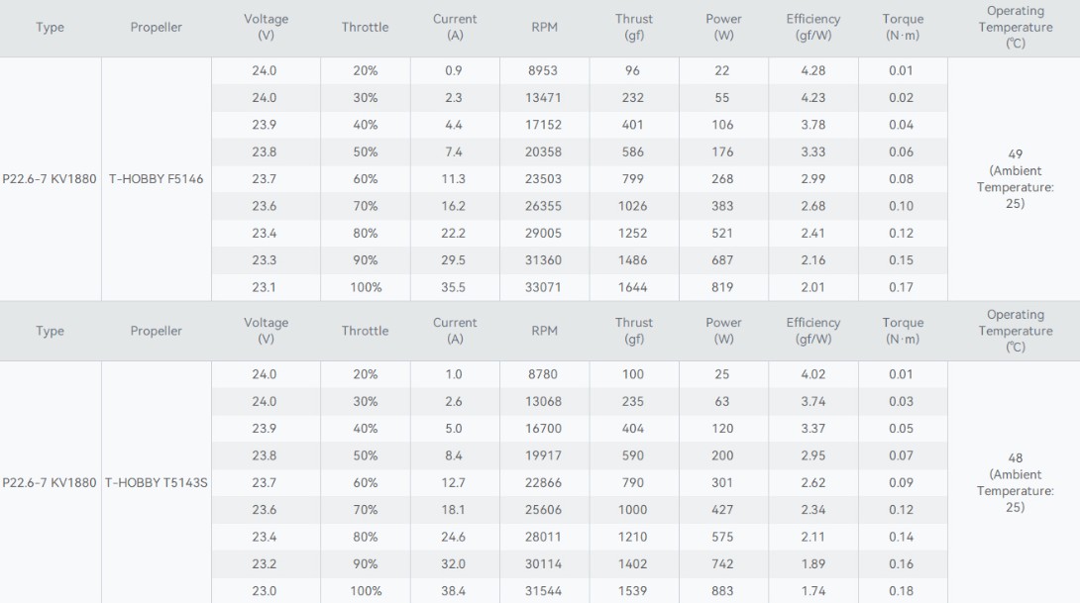Click the operating temperature 48 cell

1015,483
